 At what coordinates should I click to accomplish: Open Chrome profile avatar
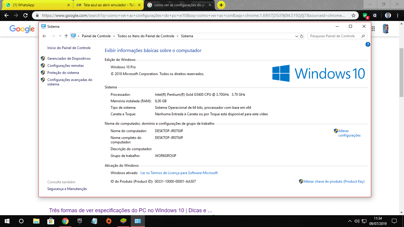tap(388, 15)
